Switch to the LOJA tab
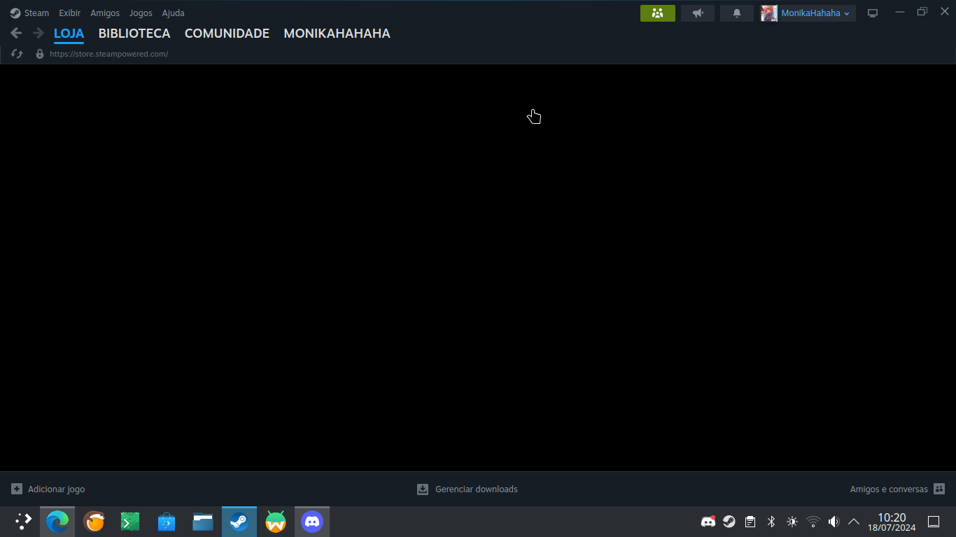956x537 pixels. [69, 34]
